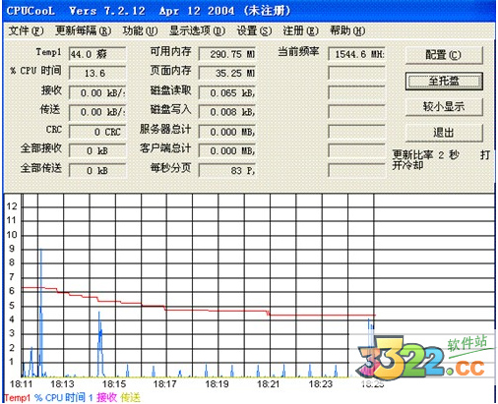
Task: Open the 显示选项(D) menu
Action: tap(197, 30)
